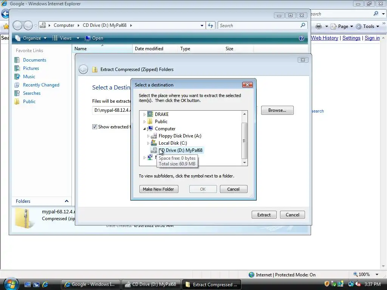Expand Local Disk (C:) node
The image size is (387, 290).
[148, 143]
